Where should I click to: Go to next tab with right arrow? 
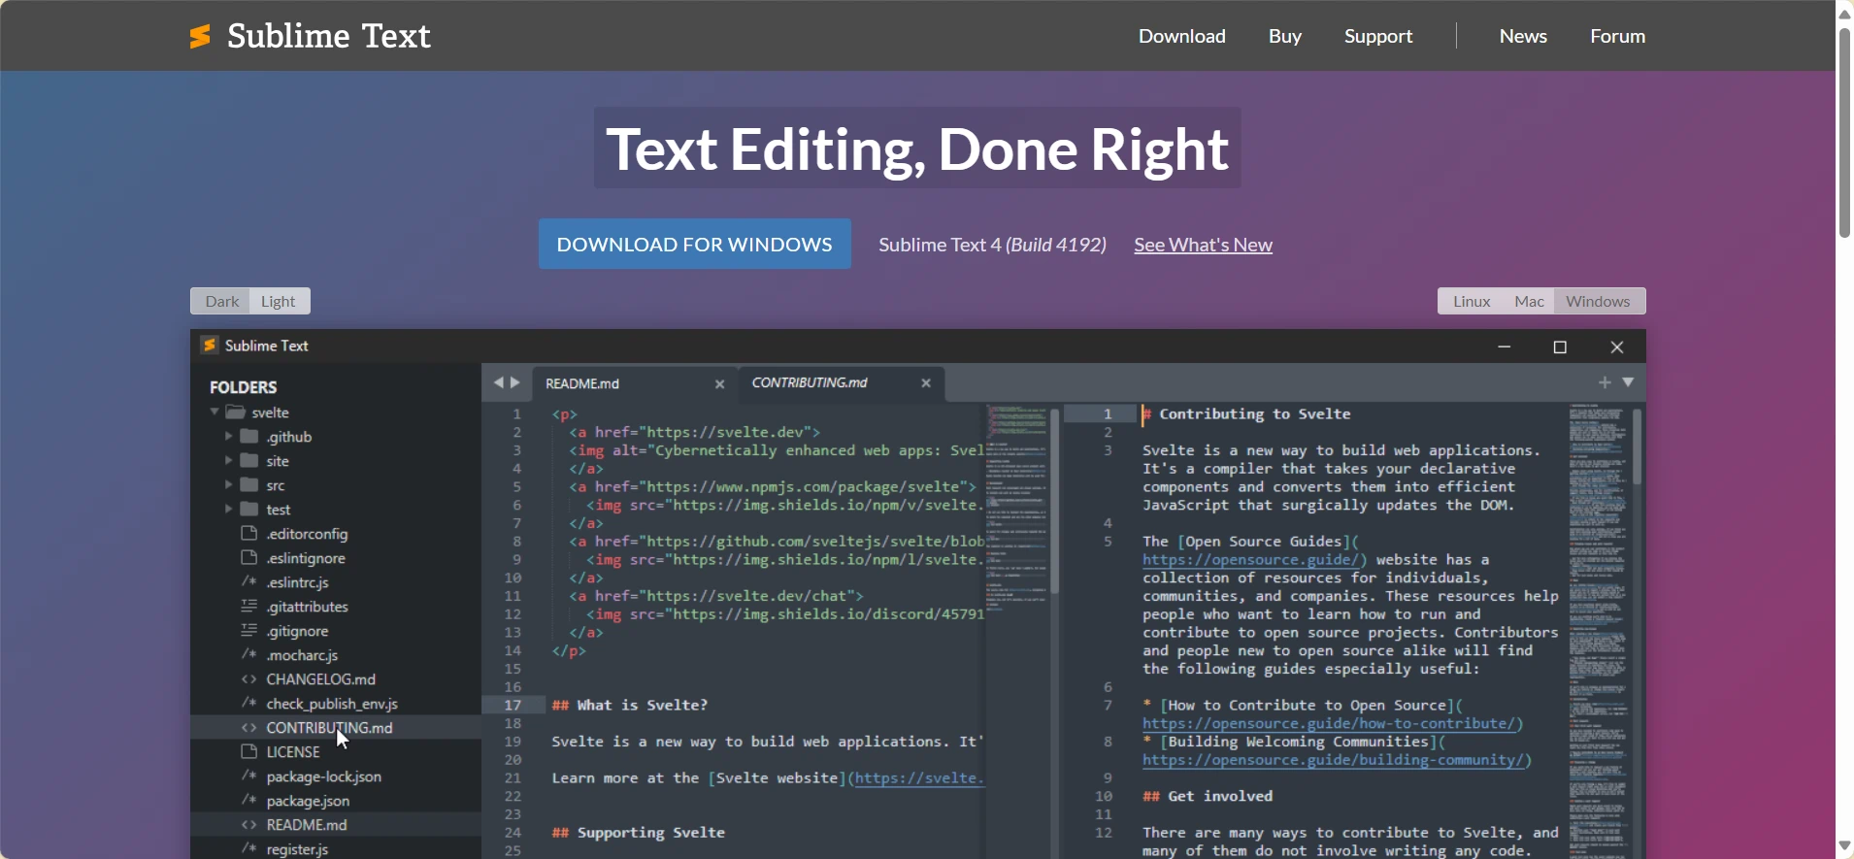[x=515, y=382]
